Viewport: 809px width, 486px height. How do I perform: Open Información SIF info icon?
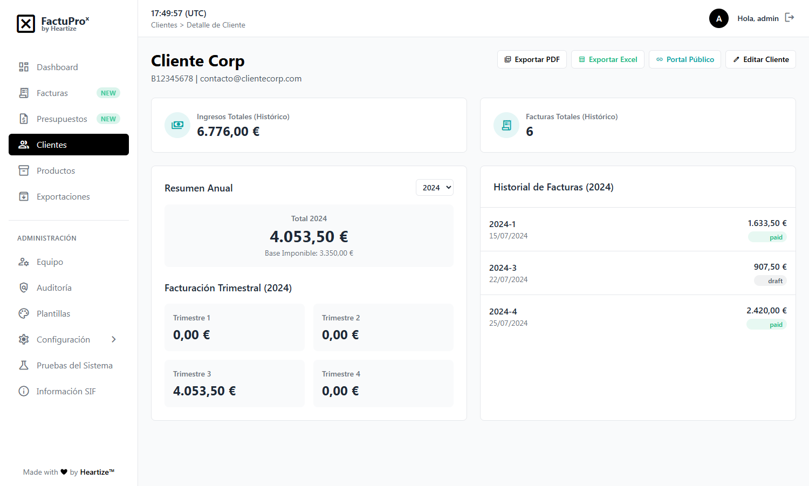[x=24, y=392]
